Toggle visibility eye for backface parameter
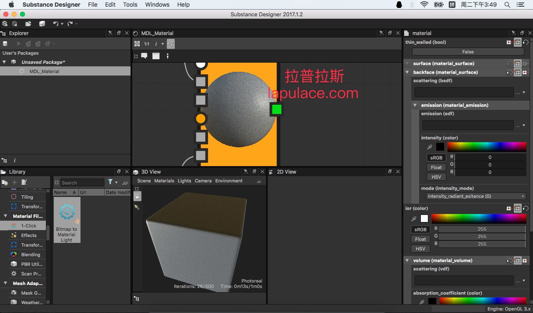Image resolution: width=533 pixels, height=313 pixels. pos(518,72)
